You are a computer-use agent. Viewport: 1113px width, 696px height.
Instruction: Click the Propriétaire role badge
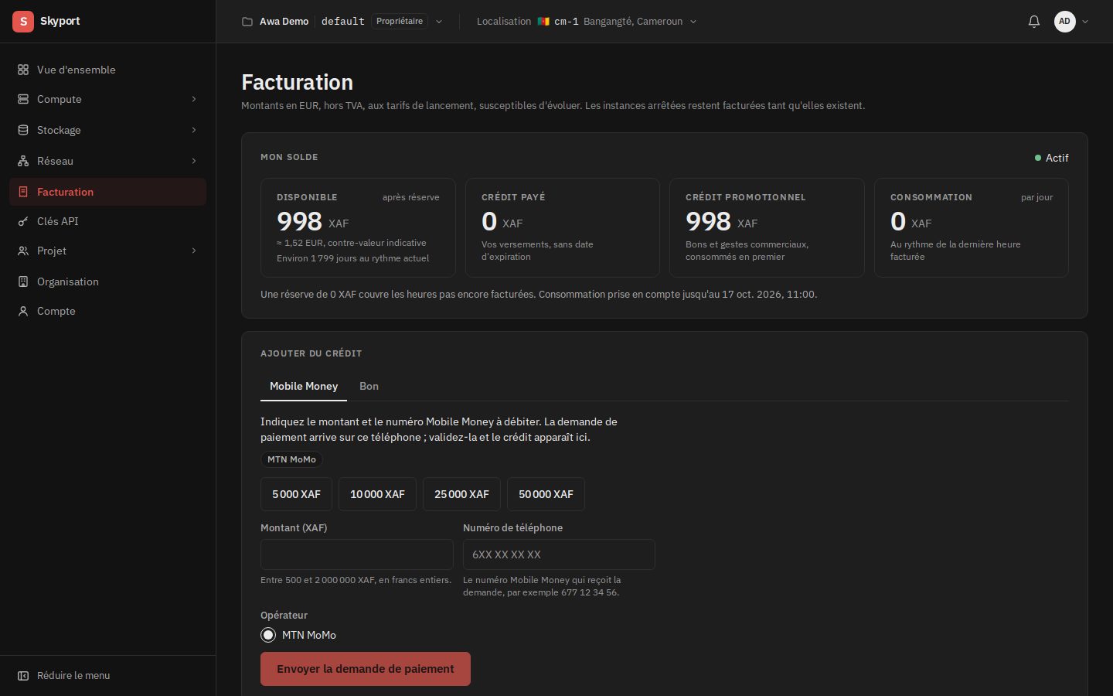point(400,22)
